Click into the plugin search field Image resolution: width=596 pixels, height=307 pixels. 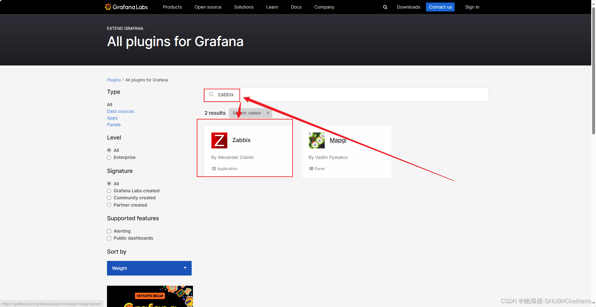pyautogui.click(x=346, y=94)
